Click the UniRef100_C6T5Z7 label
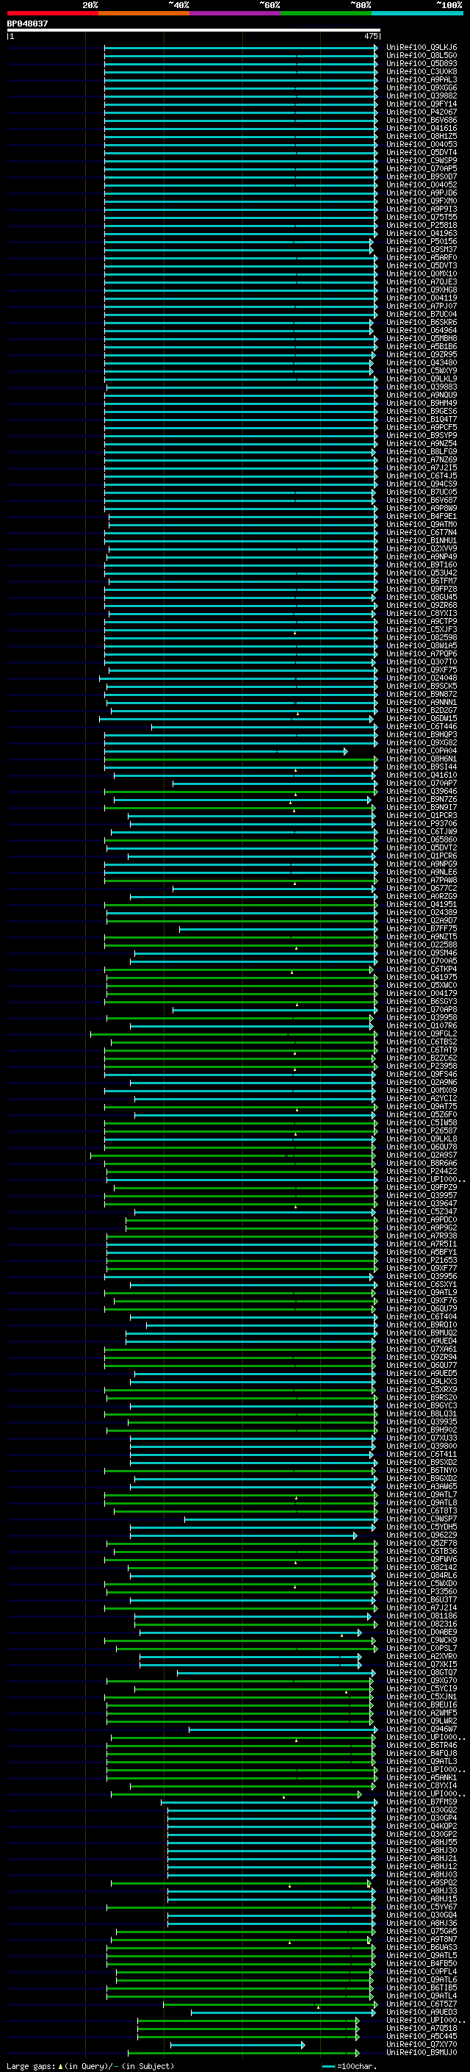Image resolution: width=470 pixels, height=2072 pixels. coord(422,2004)
